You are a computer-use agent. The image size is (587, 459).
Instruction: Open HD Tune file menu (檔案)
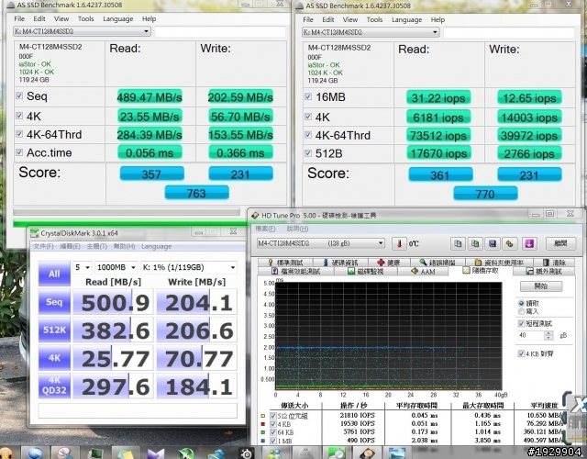coord(265,229)
